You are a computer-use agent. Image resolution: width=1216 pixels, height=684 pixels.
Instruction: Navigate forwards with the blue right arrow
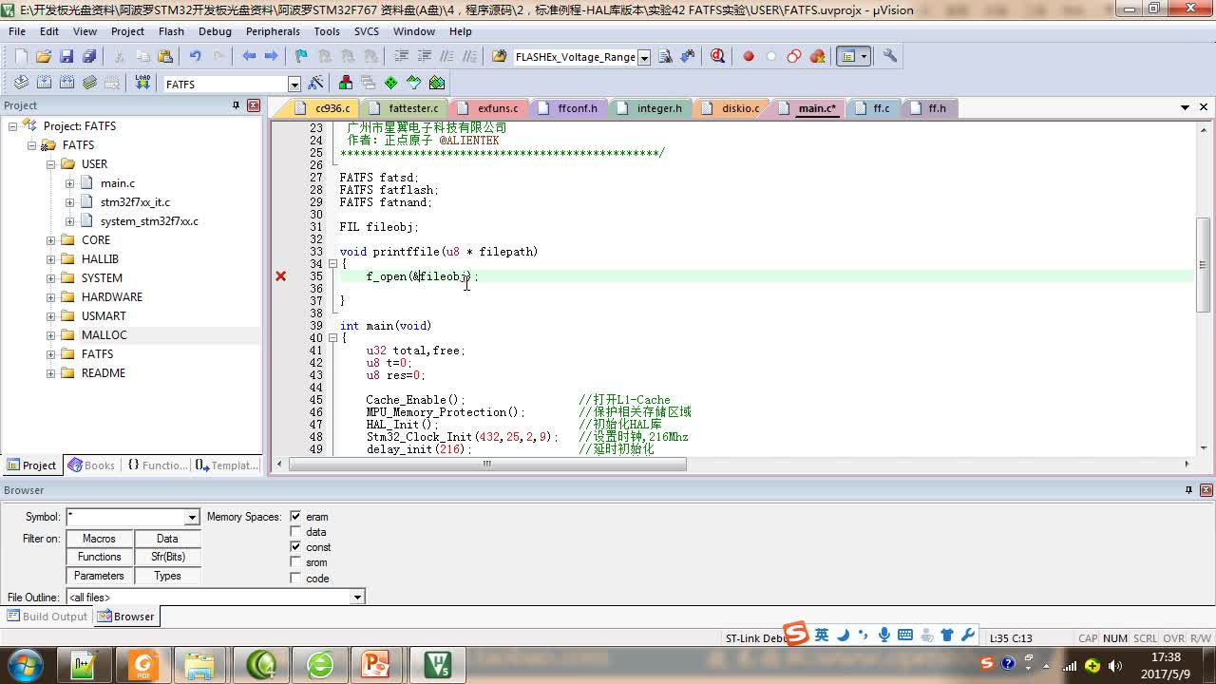click(272, 56)
